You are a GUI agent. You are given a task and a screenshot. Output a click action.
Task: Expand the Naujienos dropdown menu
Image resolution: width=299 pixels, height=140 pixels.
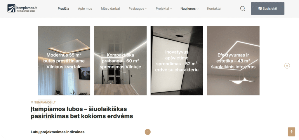189,8
